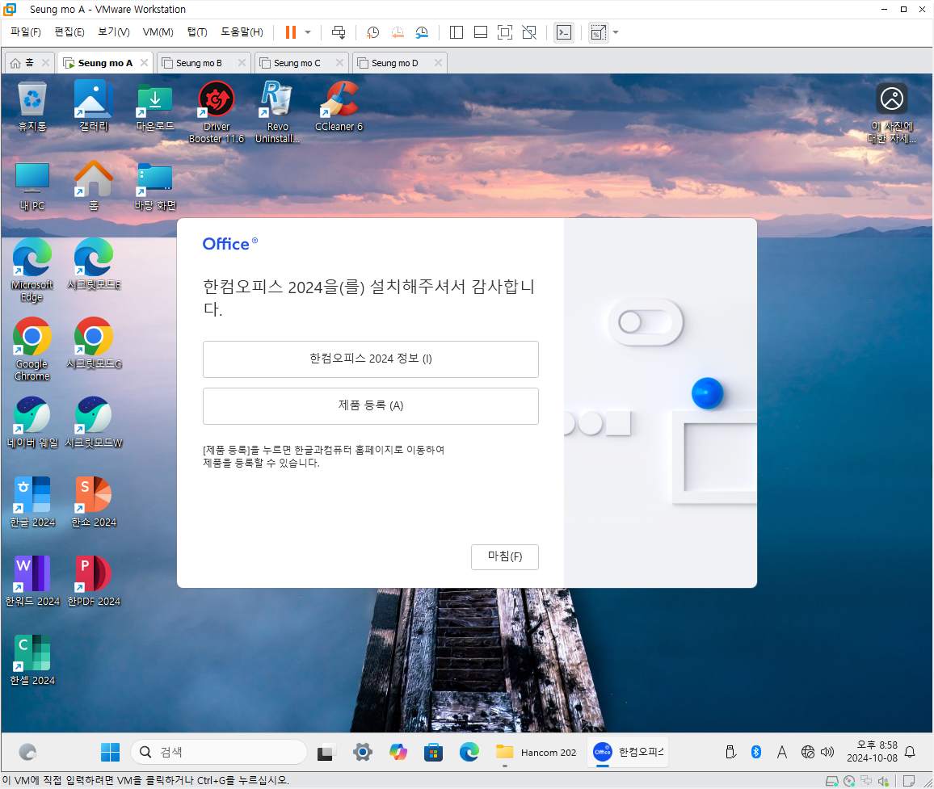Click the taskbar 검색 search box
Viewport: 934px width, 789px height.
(219, 752)
